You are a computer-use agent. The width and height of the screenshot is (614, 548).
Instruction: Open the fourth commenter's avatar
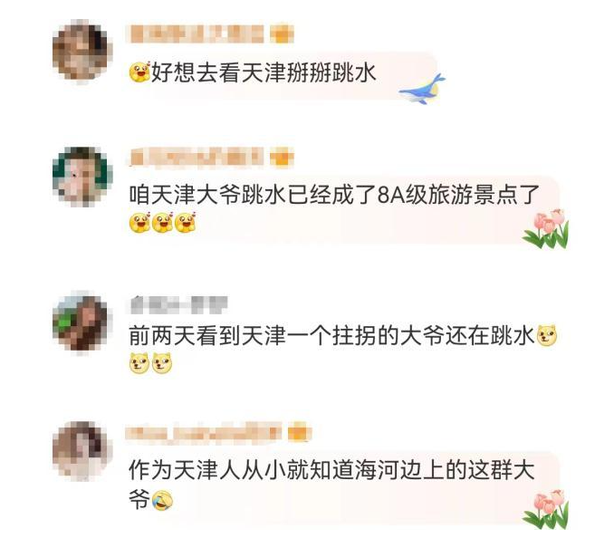pos(82,450)
